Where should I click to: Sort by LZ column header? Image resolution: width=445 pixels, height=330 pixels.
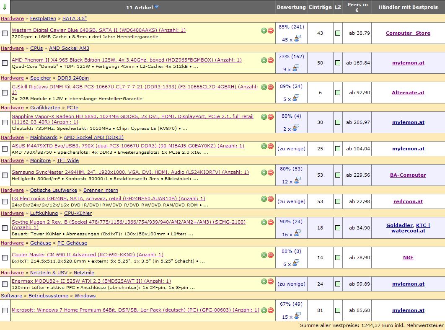[x=338, y=7]
